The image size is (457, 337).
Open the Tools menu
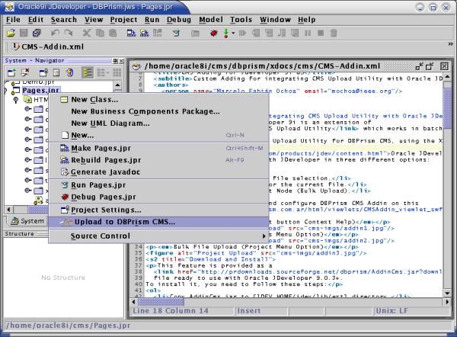[x=241, y=20]
